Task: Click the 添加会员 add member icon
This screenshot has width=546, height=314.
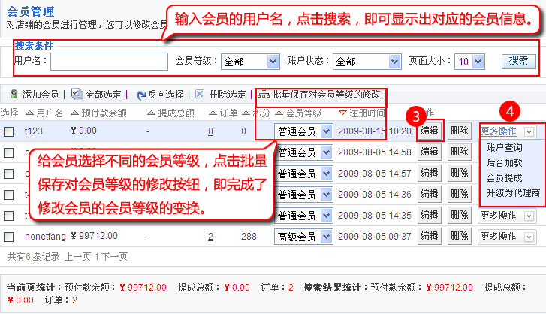Action: click(14, 95)
